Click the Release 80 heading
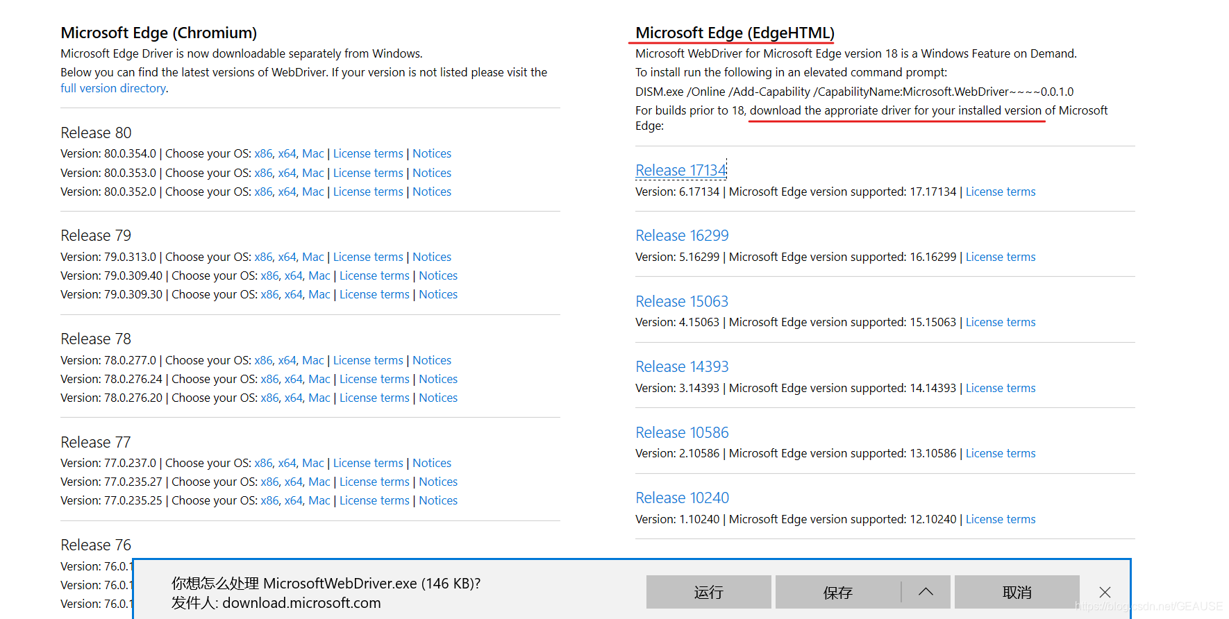This screenshot has width=1229, height=619. (96, 133)
